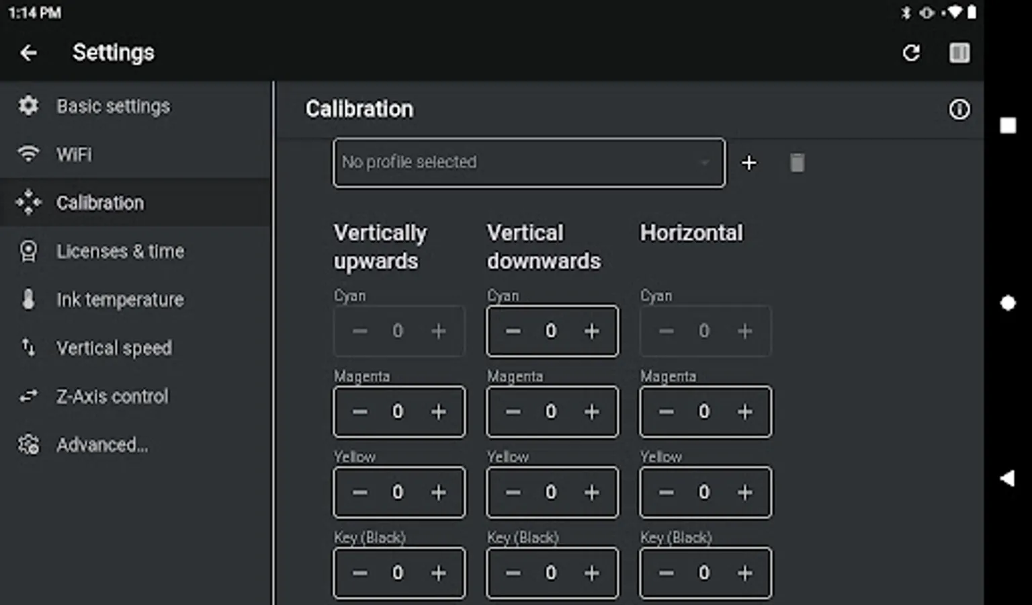1032x605 pixels.
Task: Add a new profile with the plus button
Action: point(748,163)
